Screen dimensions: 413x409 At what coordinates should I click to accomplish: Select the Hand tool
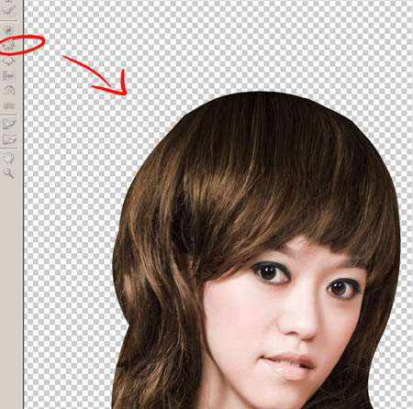click(8, 158)
